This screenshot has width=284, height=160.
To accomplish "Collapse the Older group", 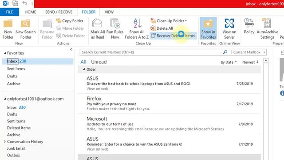I will (x=84, y=69).
